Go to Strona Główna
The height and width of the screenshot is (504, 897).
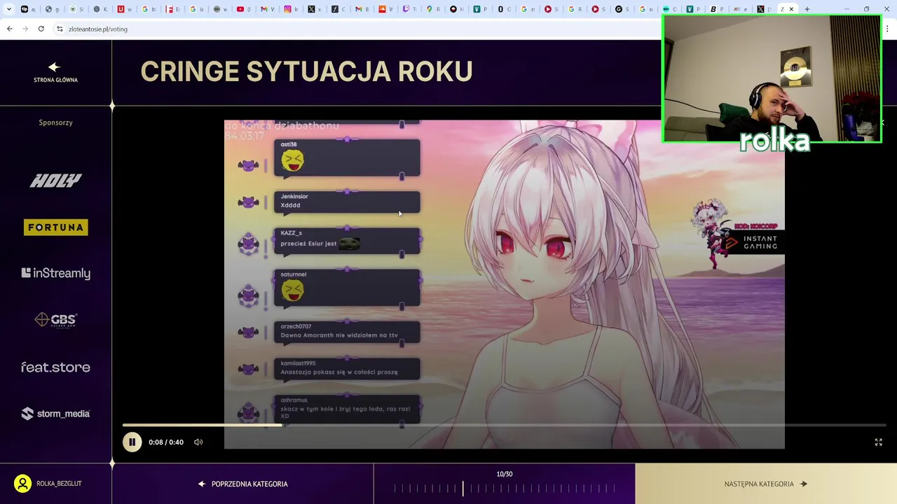(55, 73)
